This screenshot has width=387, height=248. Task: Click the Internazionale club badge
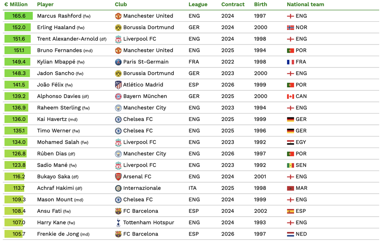[118, 188]
